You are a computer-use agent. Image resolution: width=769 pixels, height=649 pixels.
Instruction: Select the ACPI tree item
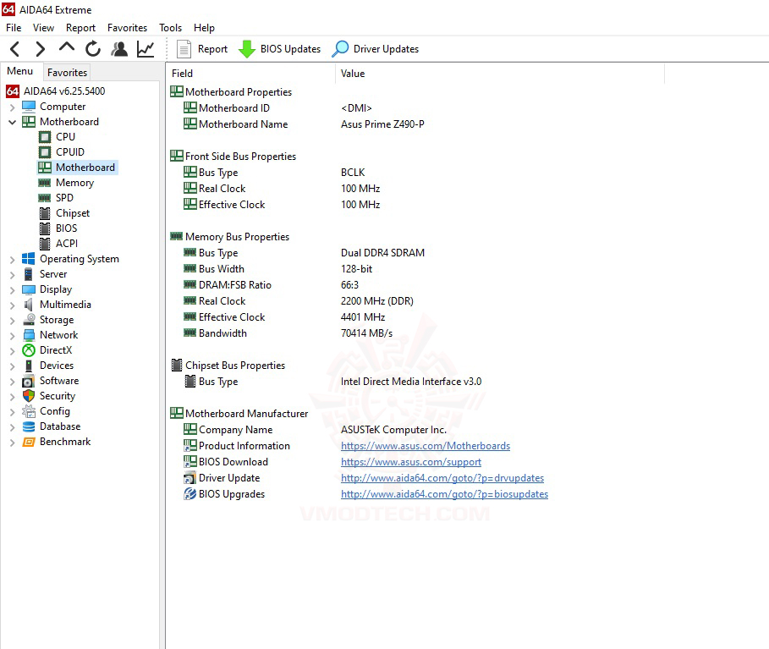click(x=58, y=244)
